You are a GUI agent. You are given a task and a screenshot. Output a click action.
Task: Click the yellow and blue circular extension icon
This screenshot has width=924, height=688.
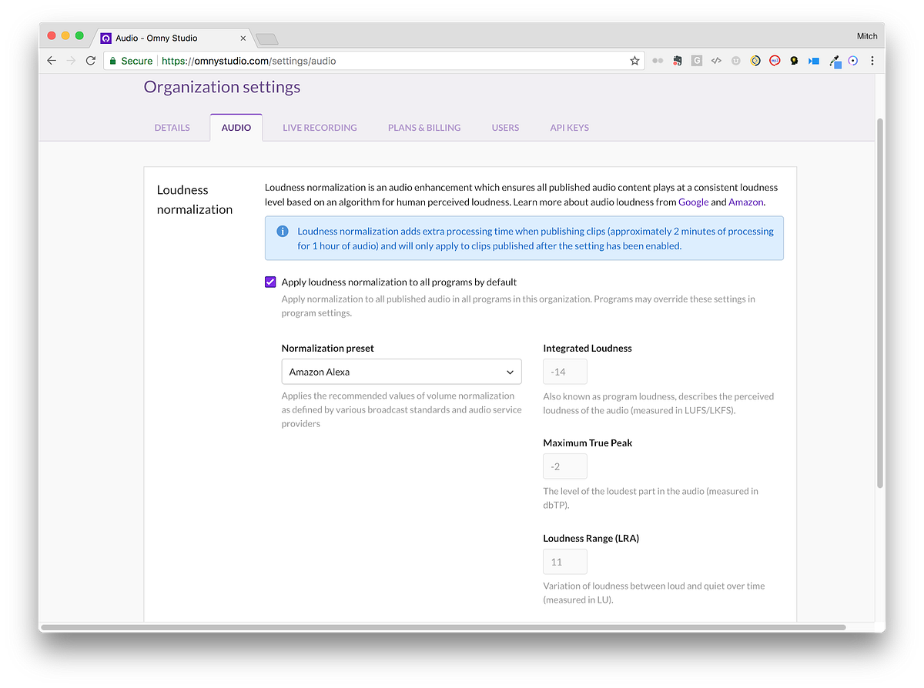click(x=755, y=61)
